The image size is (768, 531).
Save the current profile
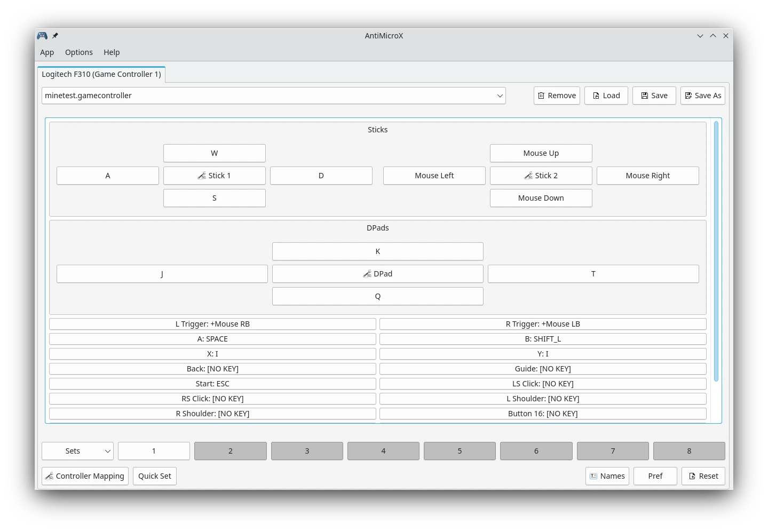(654, 96)
